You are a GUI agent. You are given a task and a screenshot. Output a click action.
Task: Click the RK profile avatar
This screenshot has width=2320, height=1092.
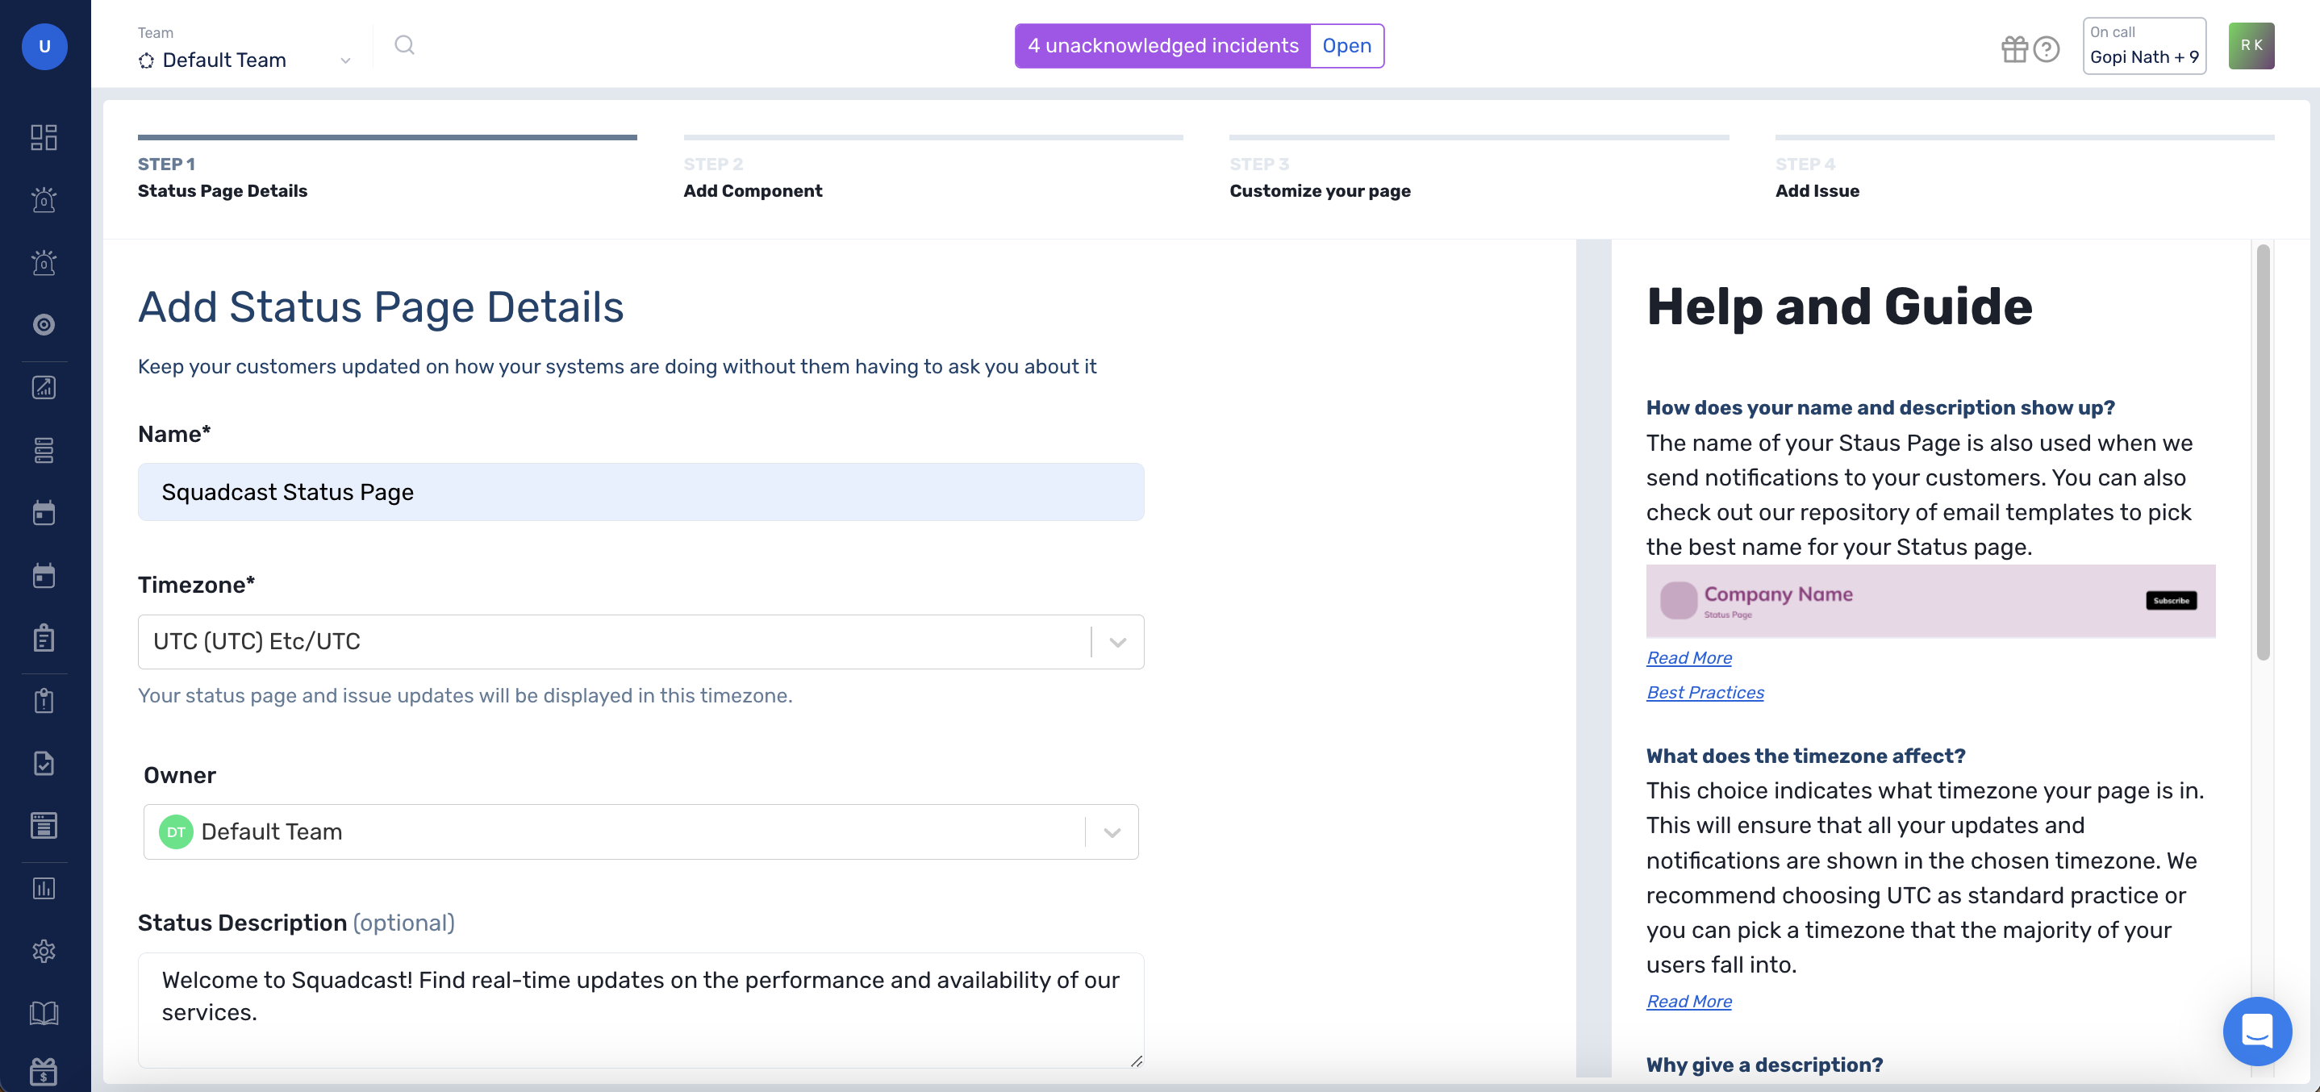click(2251, 45)
